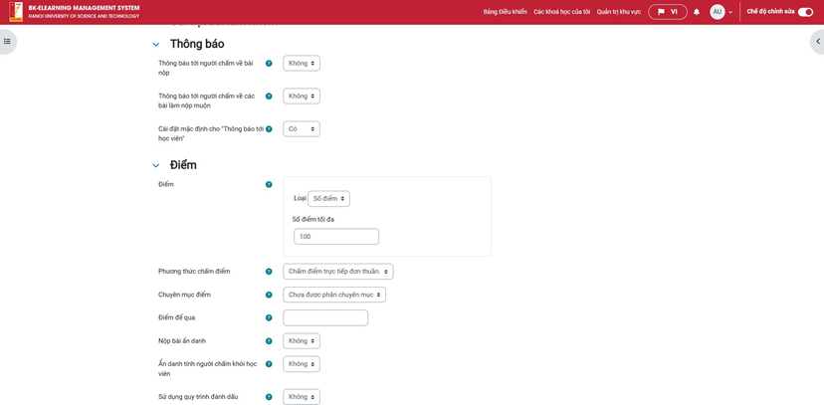Open late submissions notification dropdown

pos(302,97)
